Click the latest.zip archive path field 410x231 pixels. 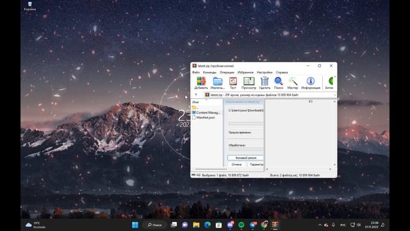[269, 95]
